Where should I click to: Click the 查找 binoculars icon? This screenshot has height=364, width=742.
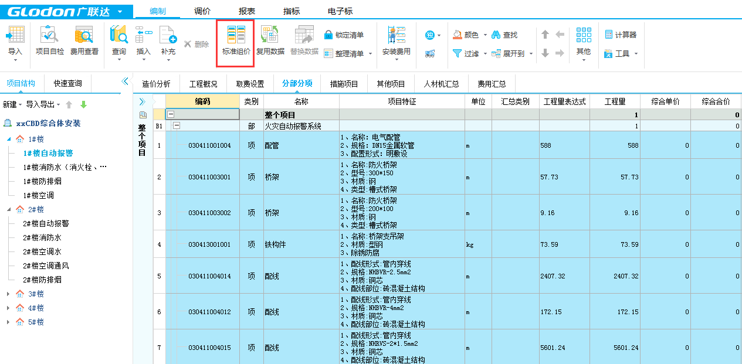(496, 35)
